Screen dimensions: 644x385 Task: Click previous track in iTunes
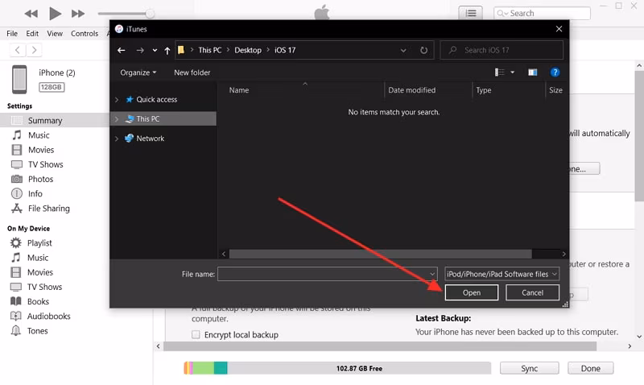click(x=31, y=14)
